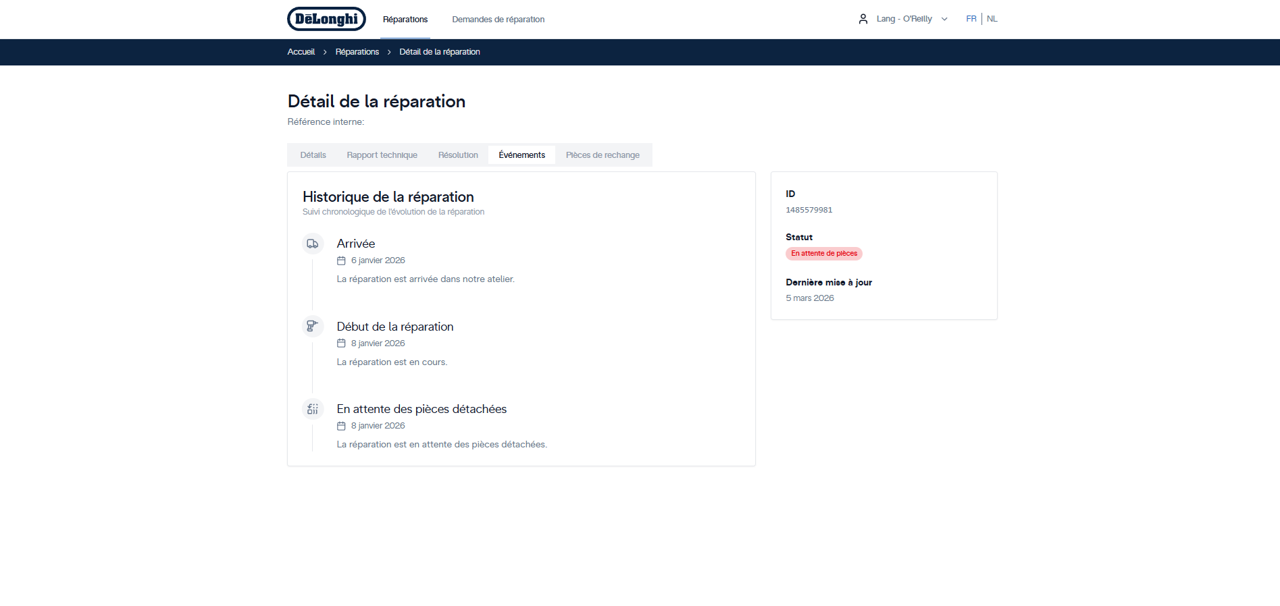Click the drill icon beside Début de la réparation

coord(312,327)
